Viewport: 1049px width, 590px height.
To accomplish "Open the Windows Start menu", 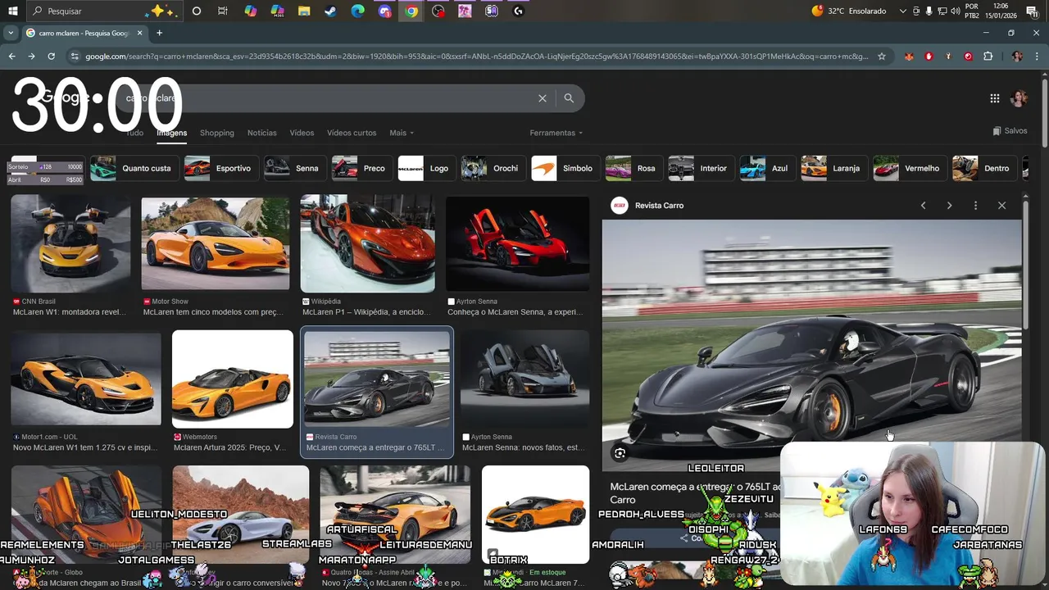I will click(x=12, y=11).
